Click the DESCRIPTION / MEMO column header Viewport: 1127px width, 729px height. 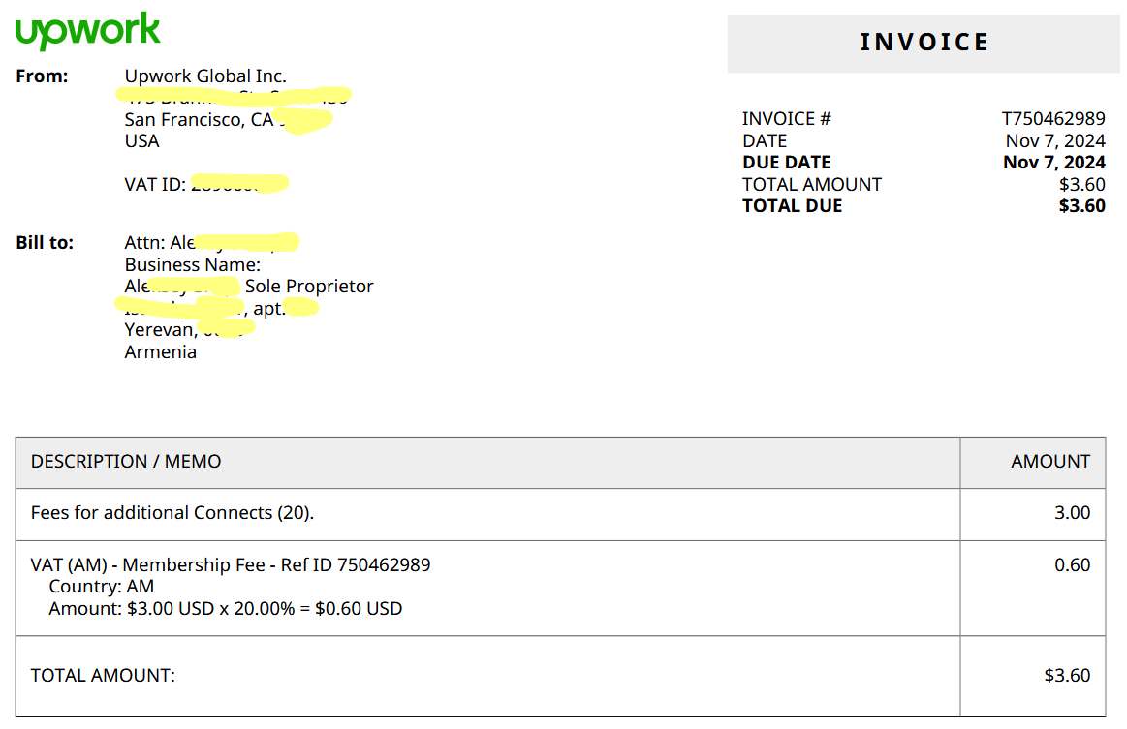126,462
